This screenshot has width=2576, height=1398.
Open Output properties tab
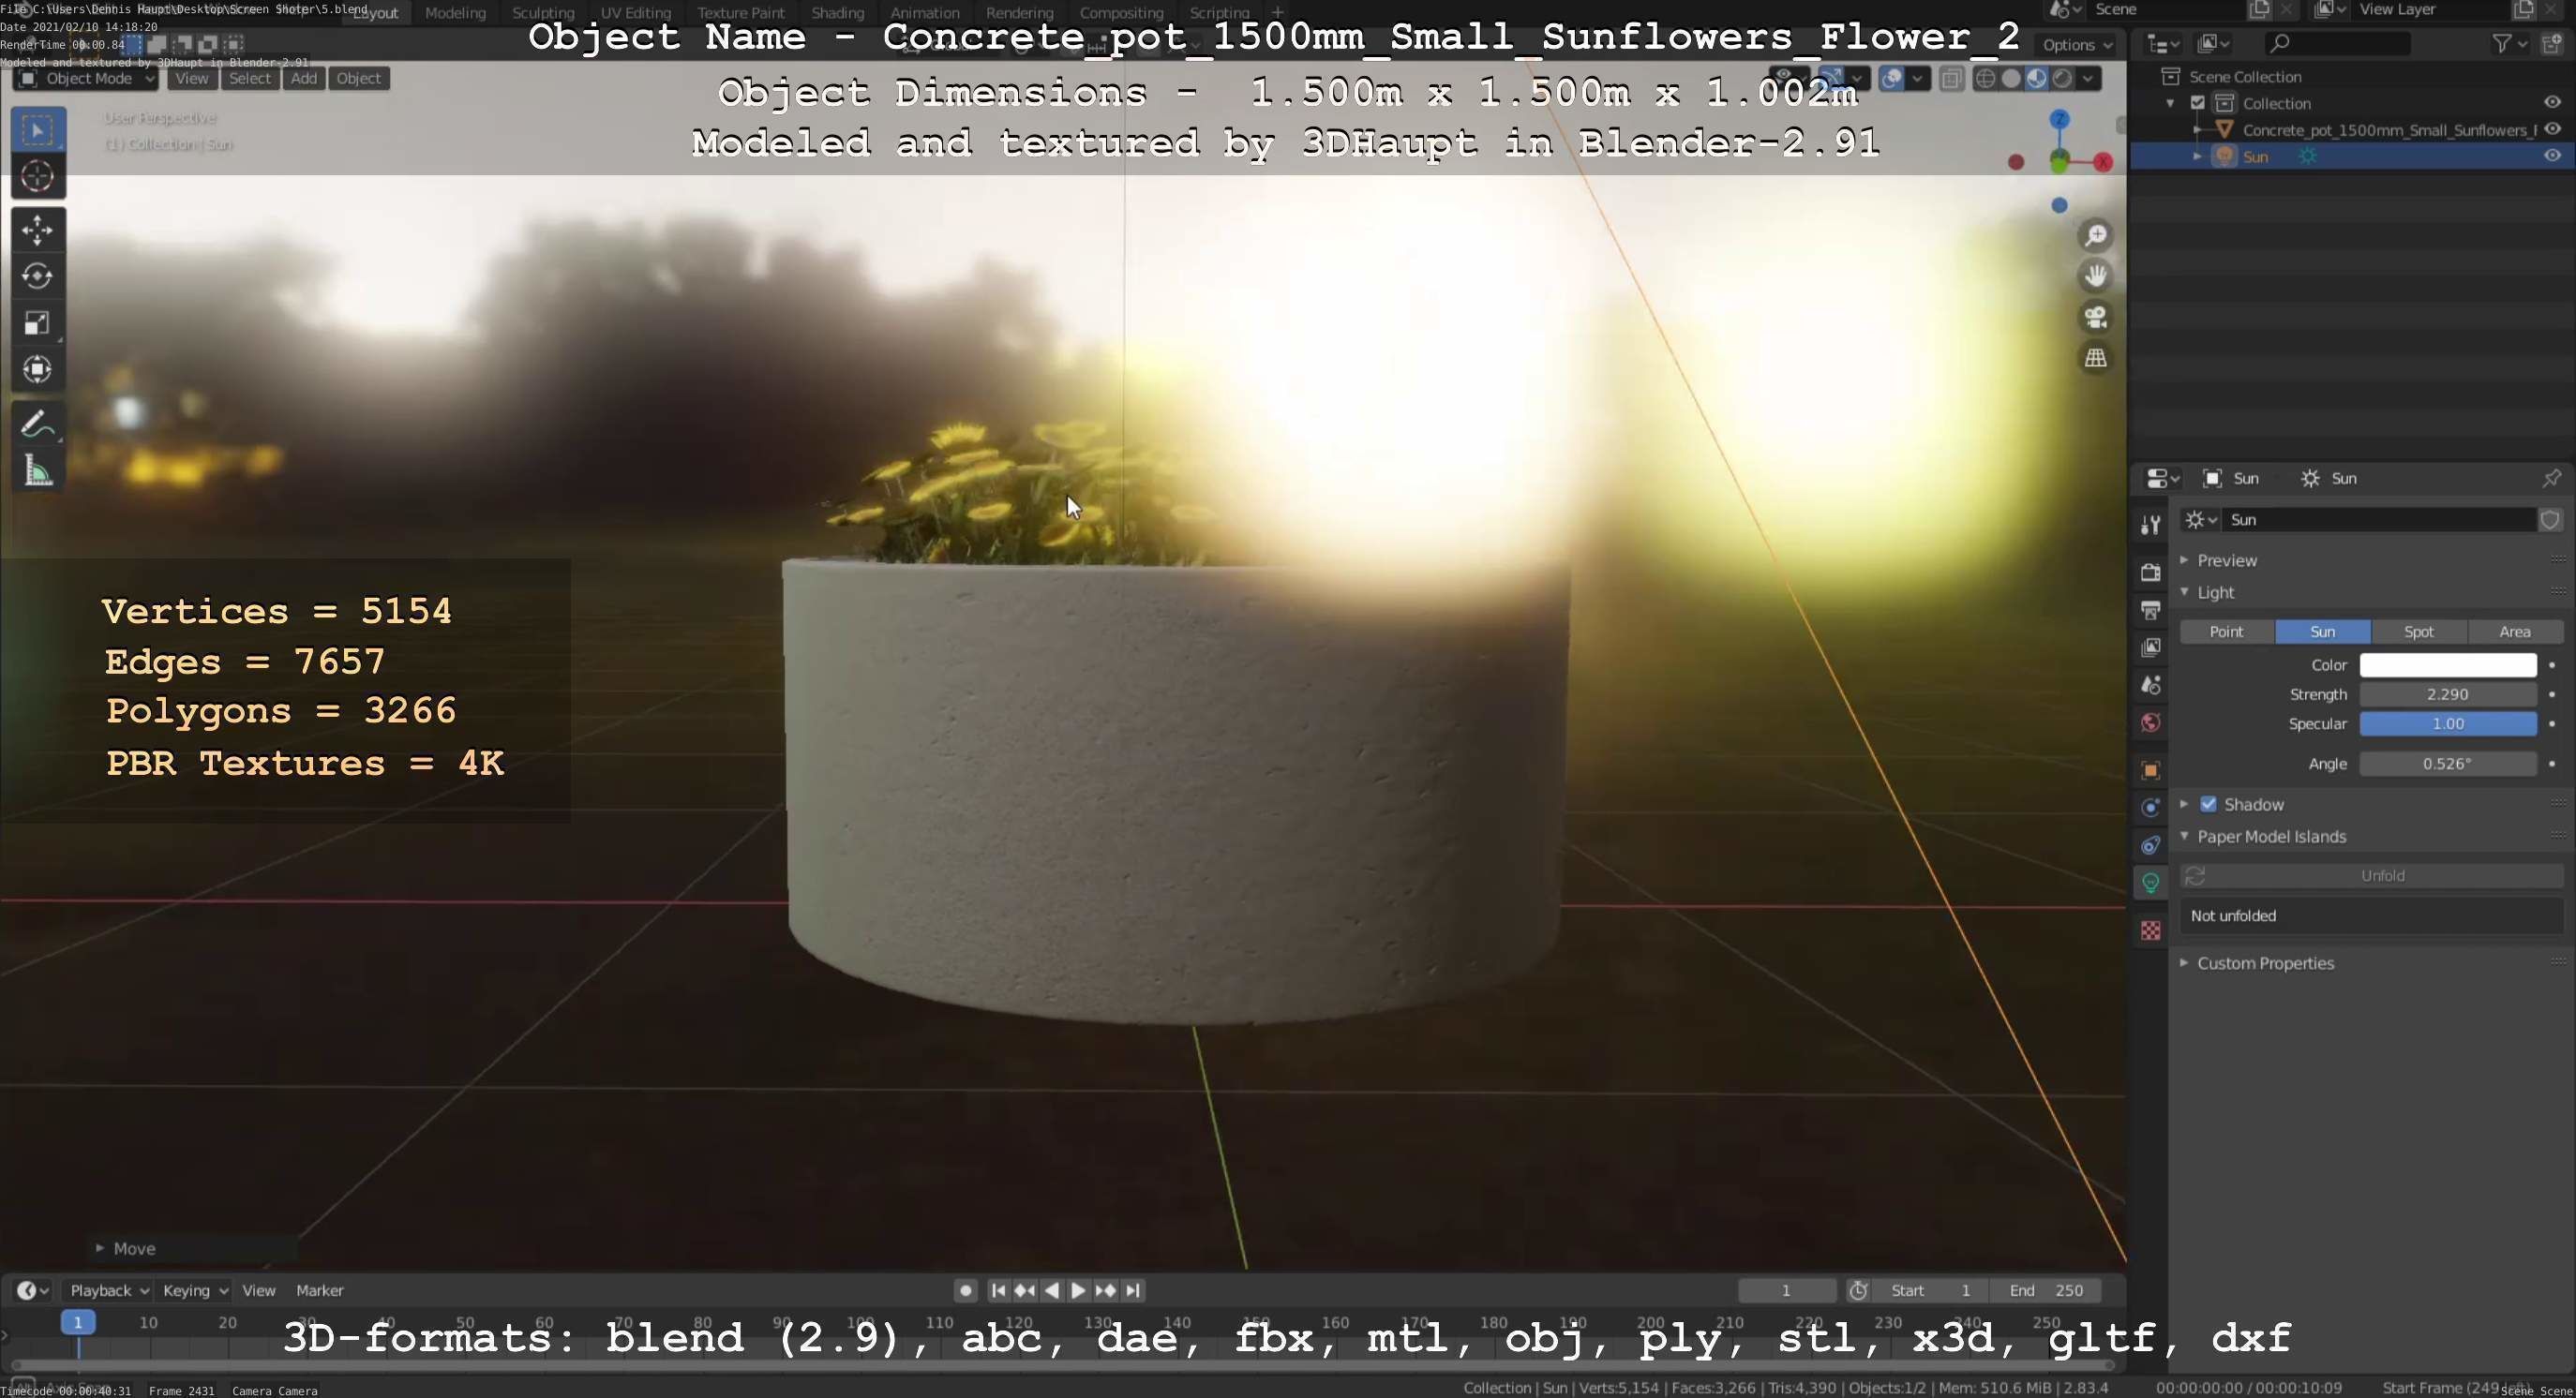(x=2150, y=610)
